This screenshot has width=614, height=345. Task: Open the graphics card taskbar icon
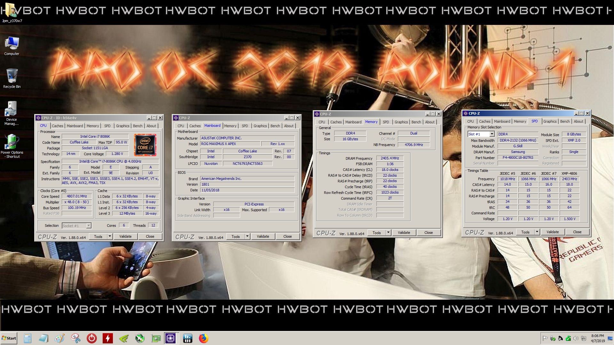coord(155,338)
